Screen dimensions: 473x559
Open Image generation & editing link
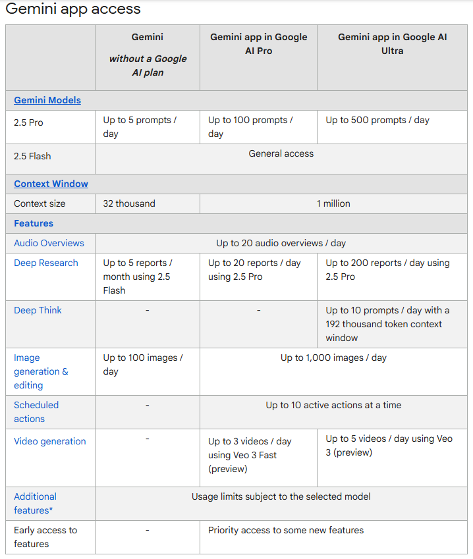pyautogui.click(x=41, y=371)
